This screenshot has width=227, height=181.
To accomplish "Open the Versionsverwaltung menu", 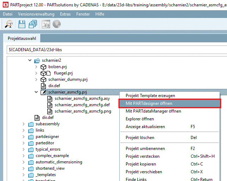I will coord(36,14).
